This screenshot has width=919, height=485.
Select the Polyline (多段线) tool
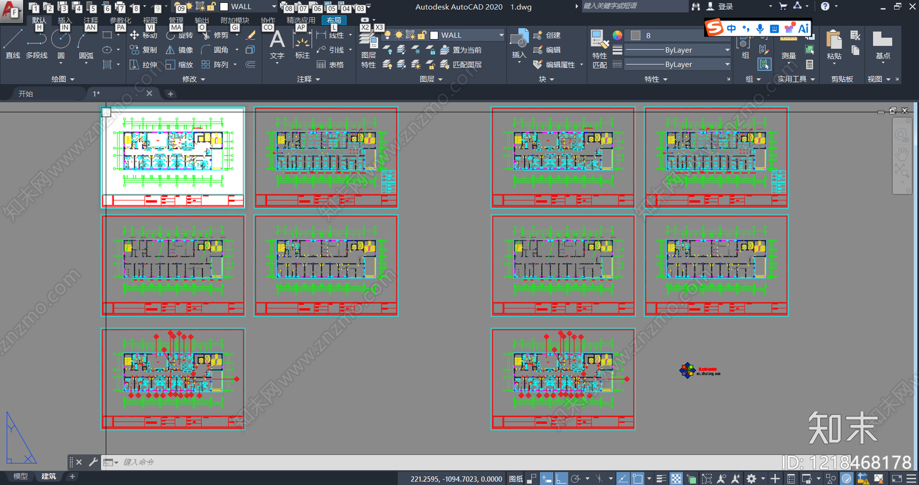[37, 45]
